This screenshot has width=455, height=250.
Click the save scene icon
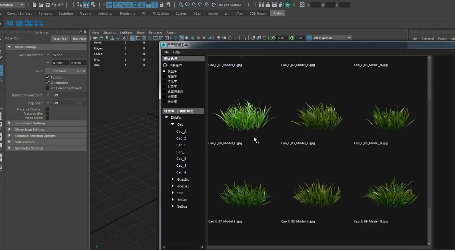[x=48, y=5]
